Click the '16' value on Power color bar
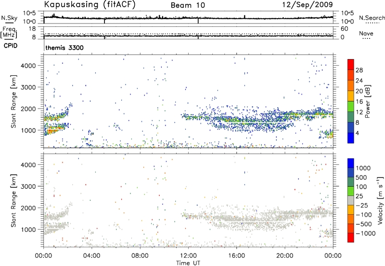 [x=359, y=102]
